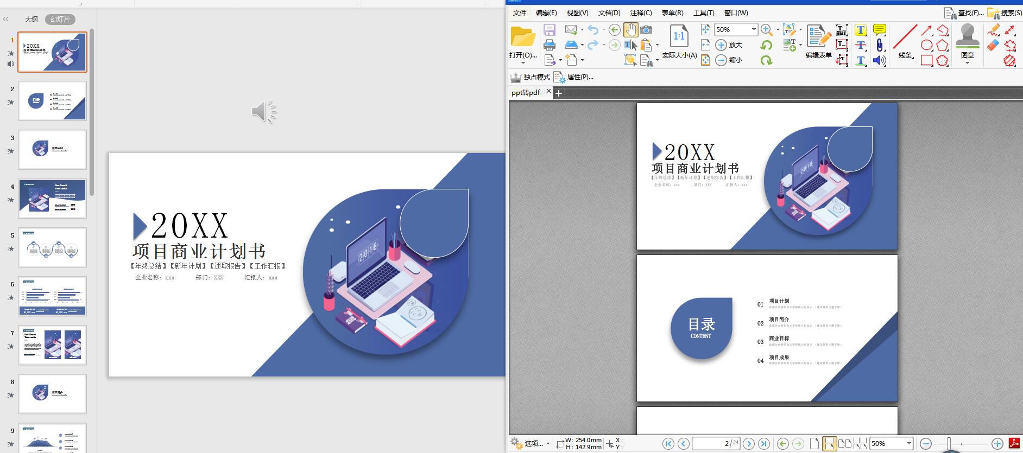Screen dimensions: 1023x453
Task: Click the Print icon in PDF toolbar
Action: 550,45
